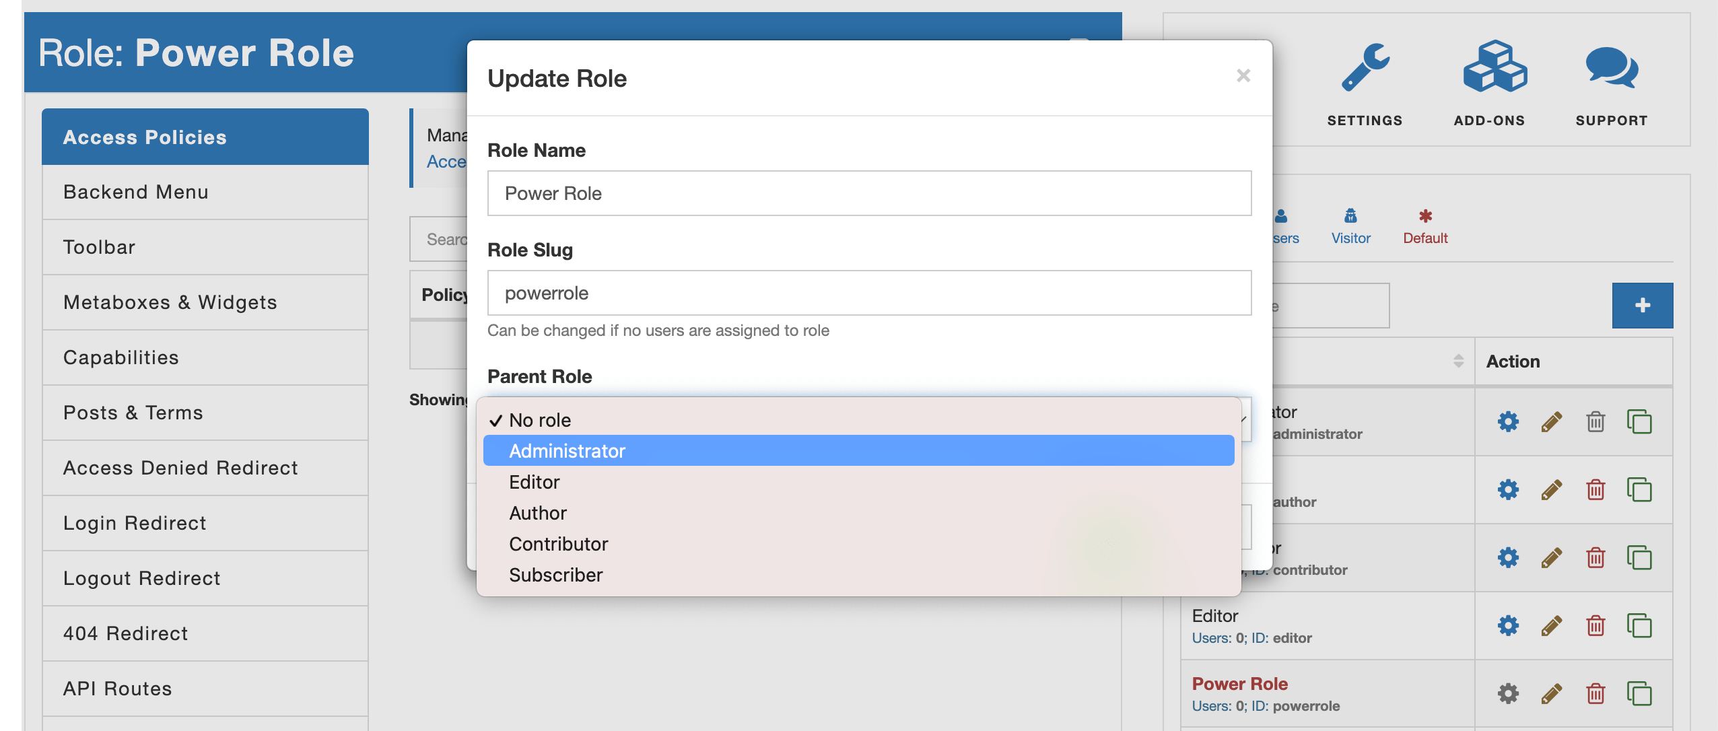This screenshot has height=731, width=1718.
Task: Click the blue add (+) button on the right
Action: (1641, 305)
